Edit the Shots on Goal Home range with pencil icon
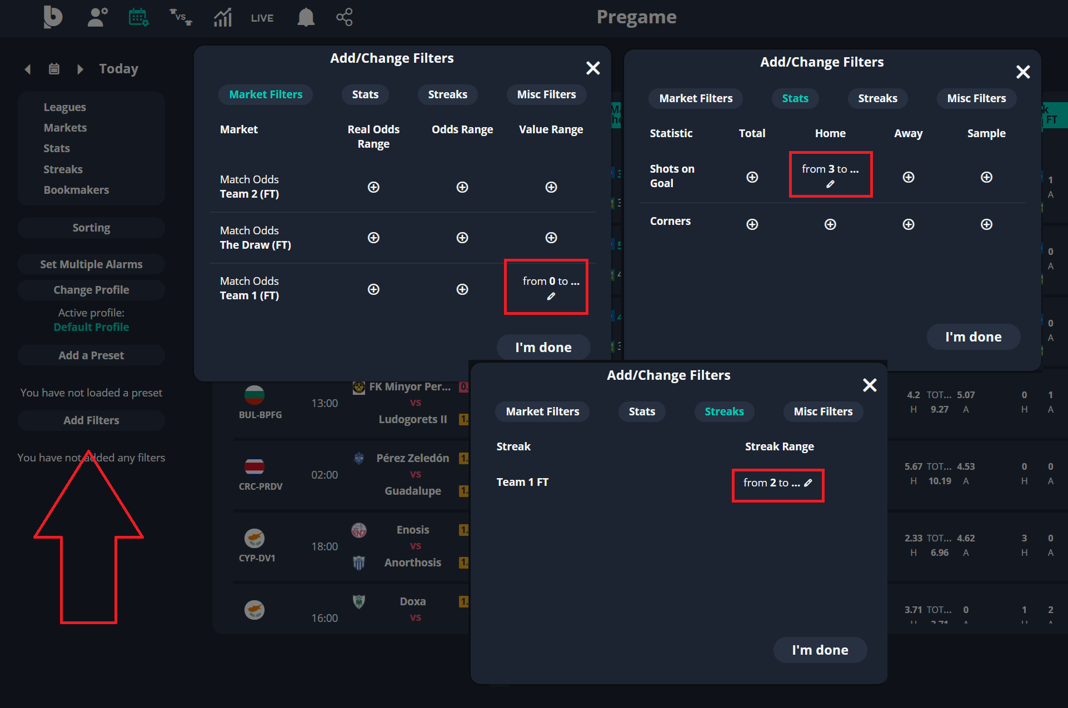1068x708 pixels. pyautogui.click(x=831, y=184)
